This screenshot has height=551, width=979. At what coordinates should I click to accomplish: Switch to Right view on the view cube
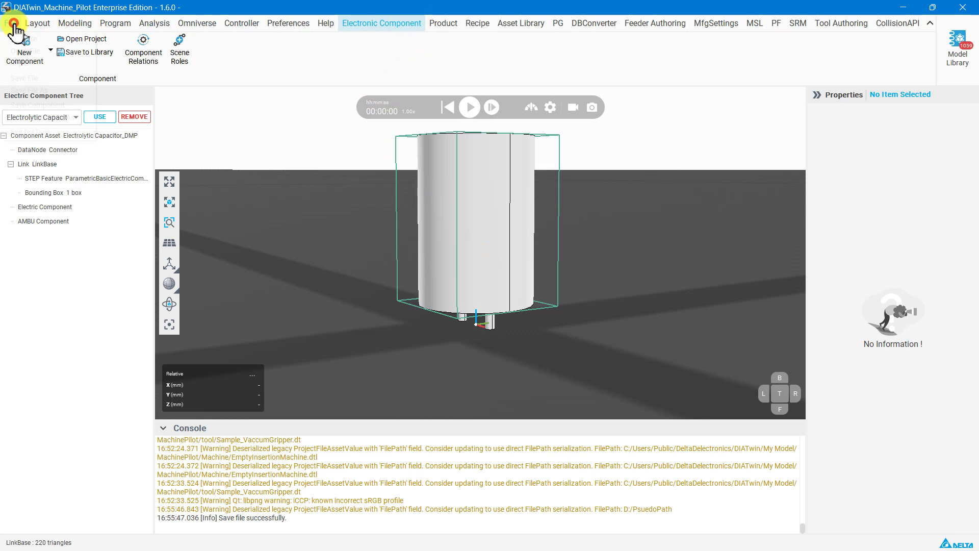(795, 393)
